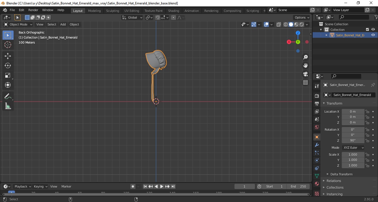The height and width of the screenshot is (202, 378).
Task: Toggle proportional editing button
Action: pyautogui.click(x=173, y=17)
